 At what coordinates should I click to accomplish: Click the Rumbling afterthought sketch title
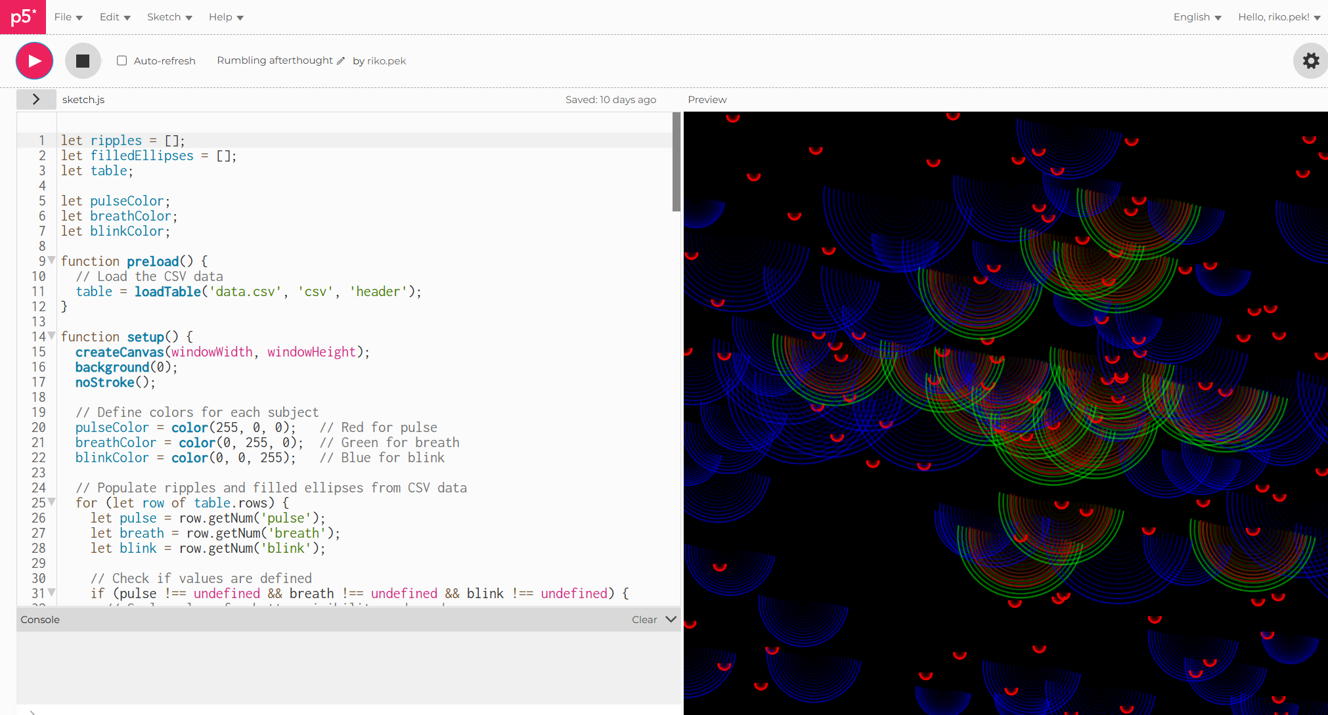275,60
